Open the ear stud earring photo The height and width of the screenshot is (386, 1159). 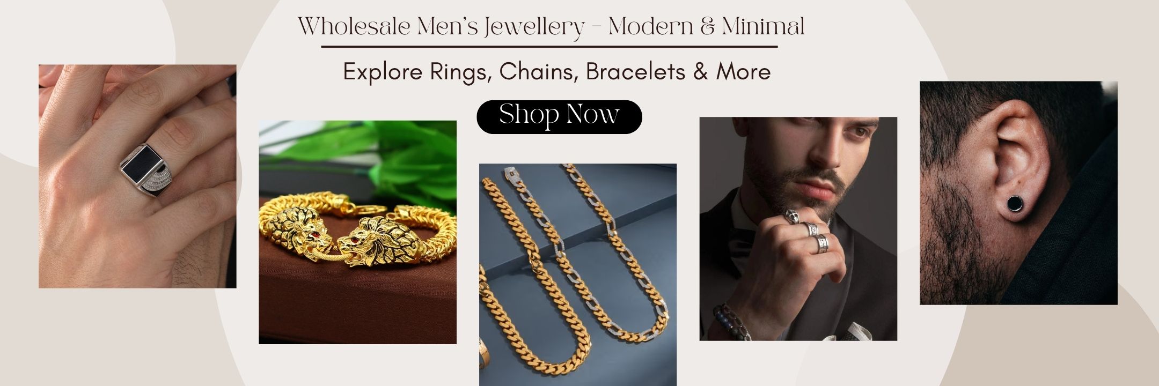[x=1018, y=193]
